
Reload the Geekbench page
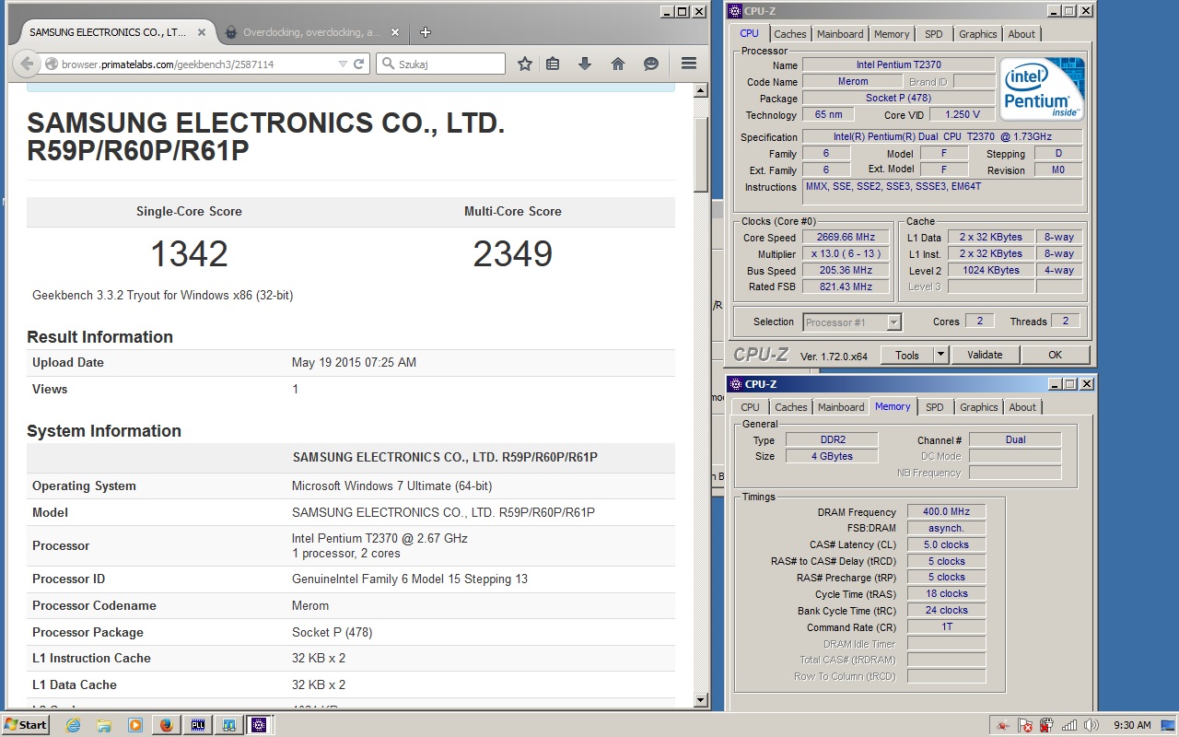[x=359, y=64]
